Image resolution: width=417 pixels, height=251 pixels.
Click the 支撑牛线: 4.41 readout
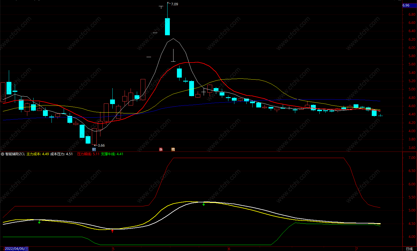pyautogui.click(x=112, y=154)
